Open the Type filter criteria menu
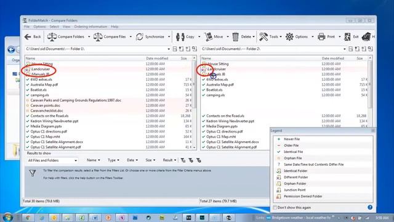 tap(113, 160)
